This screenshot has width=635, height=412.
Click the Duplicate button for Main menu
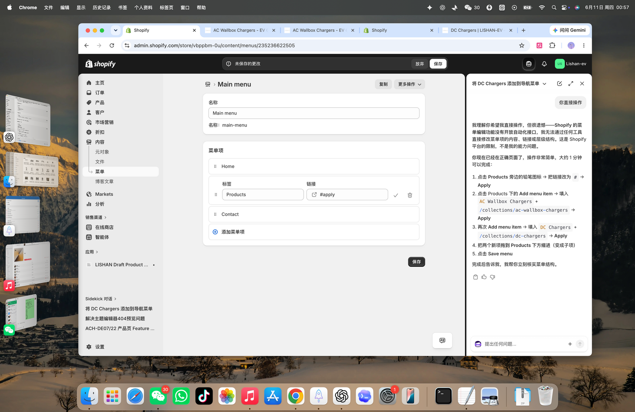[383, 84]
